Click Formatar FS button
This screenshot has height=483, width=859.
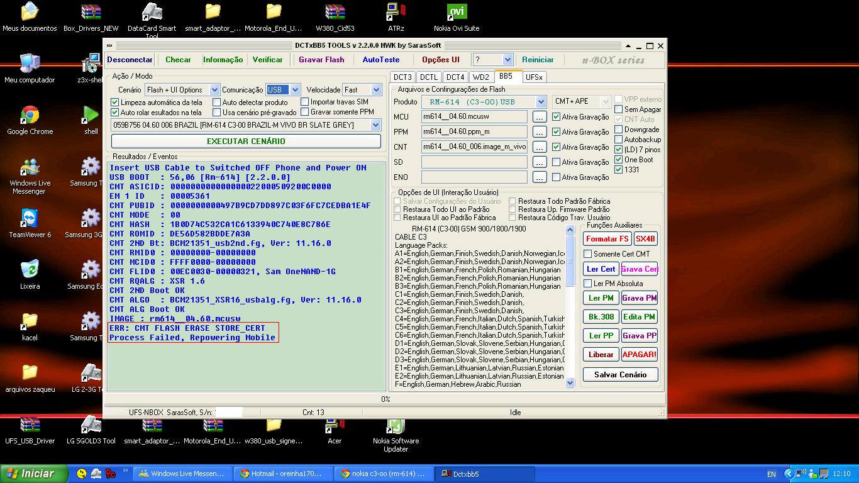[x=607, y=239]
